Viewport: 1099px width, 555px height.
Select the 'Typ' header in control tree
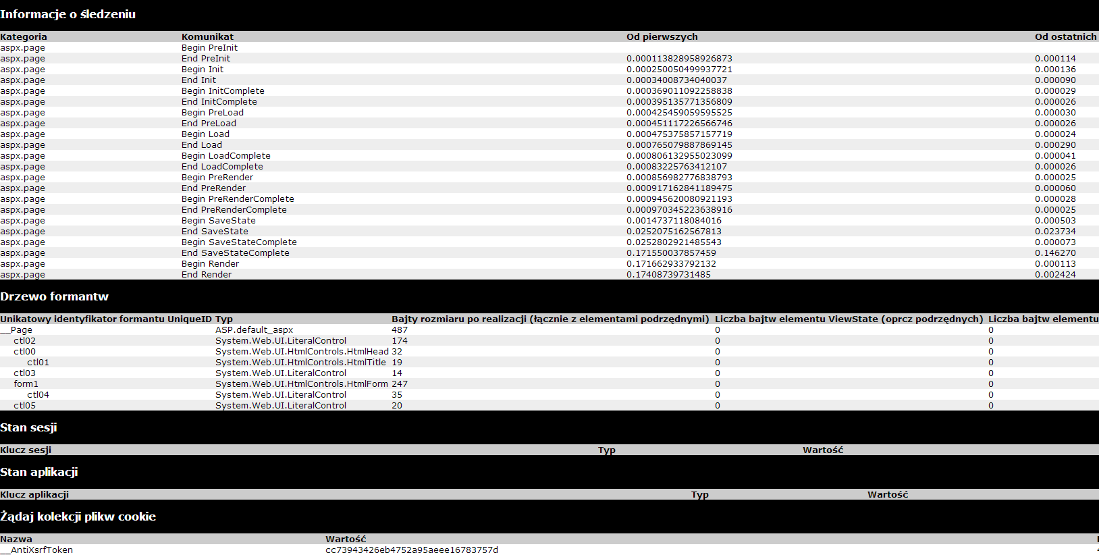coord(224,319)
